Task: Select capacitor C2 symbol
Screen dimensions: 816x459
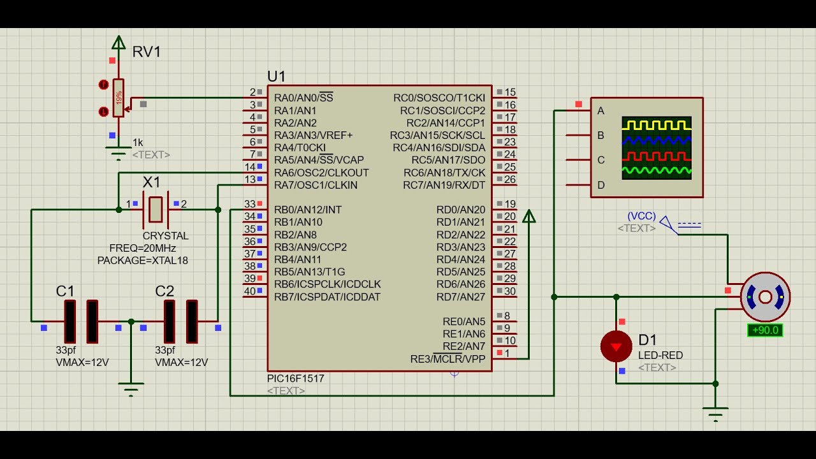Action: 180,321
